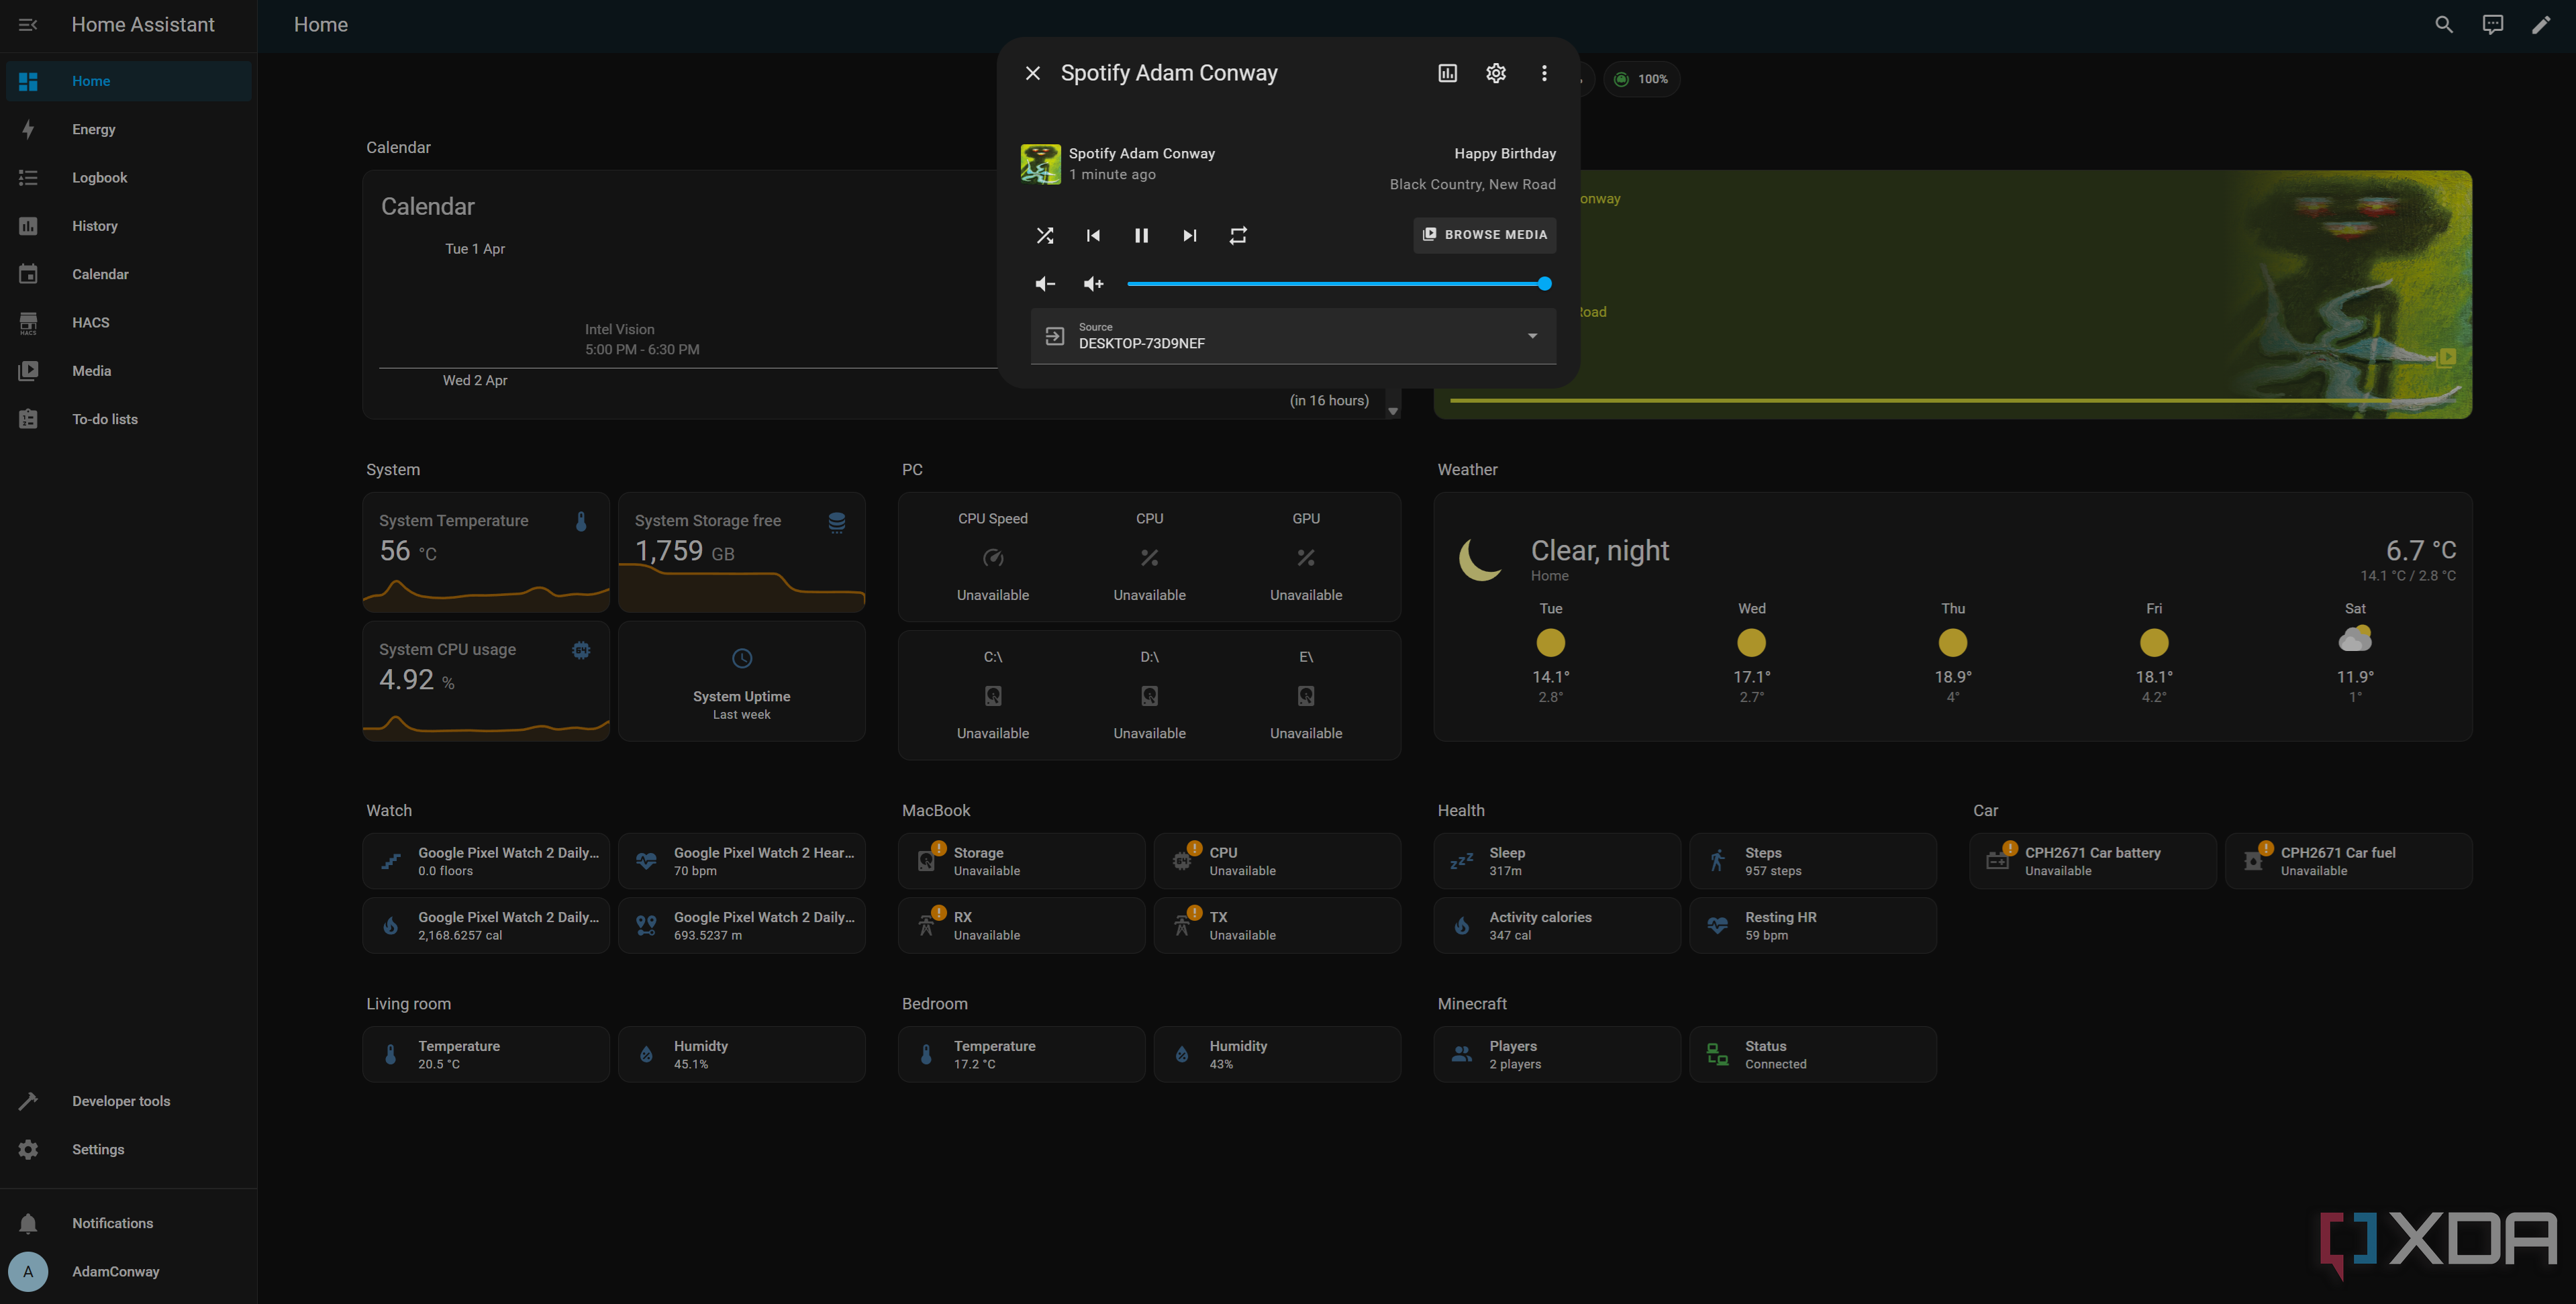Image resolution: width=2576 pixels, height=1304 pixels.
Task: Click the D:\ drive icon
Action: click(1149, 696)
